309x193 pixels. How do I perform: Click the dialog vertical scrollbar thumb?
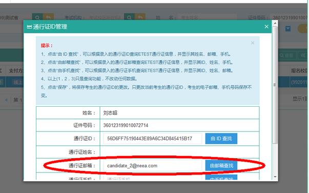point(275,85)
